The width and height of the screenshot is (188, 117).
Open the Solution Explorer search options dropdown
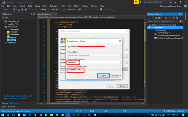[182, 21]
